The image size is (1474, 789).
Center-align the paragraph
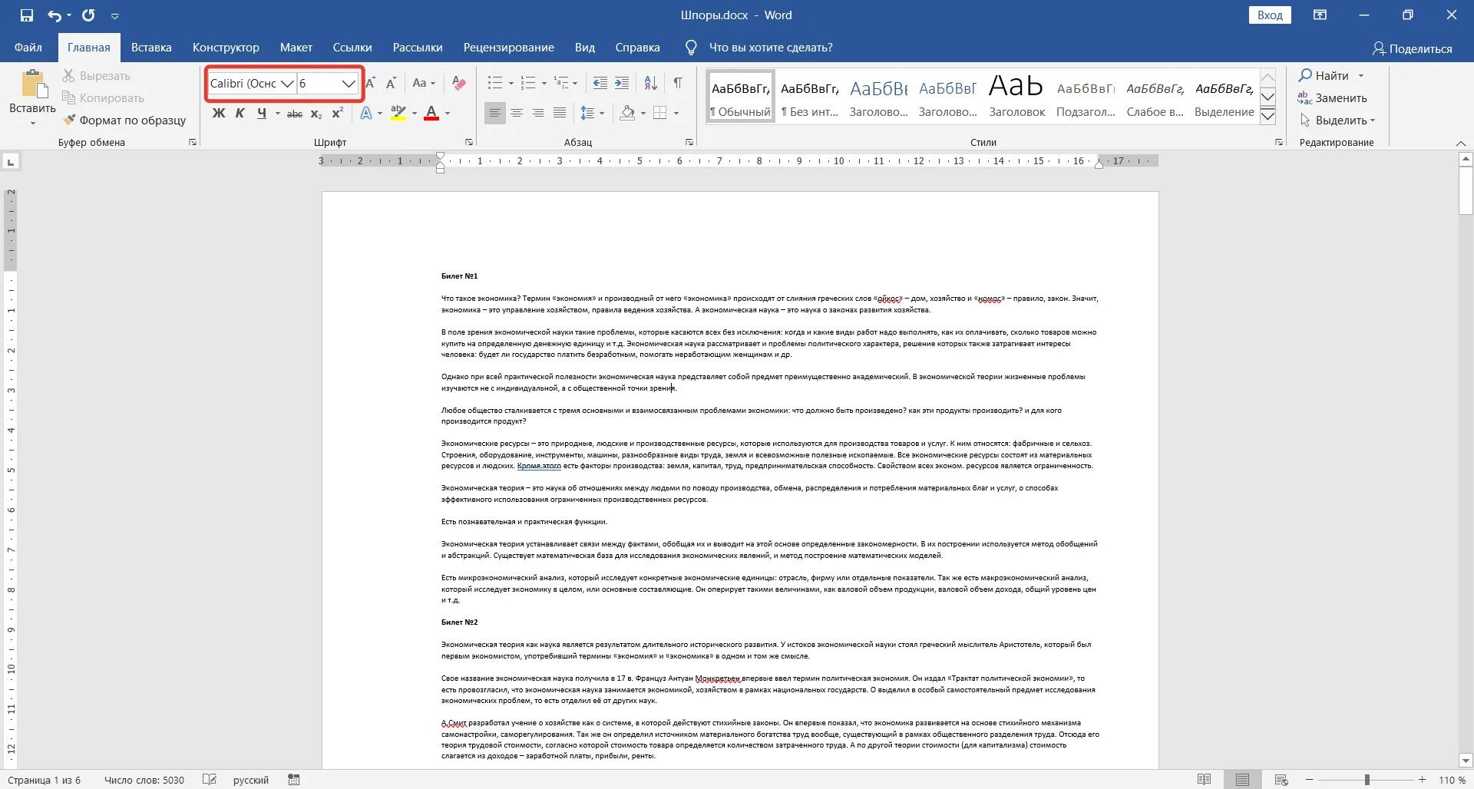(x=517, y=114)
